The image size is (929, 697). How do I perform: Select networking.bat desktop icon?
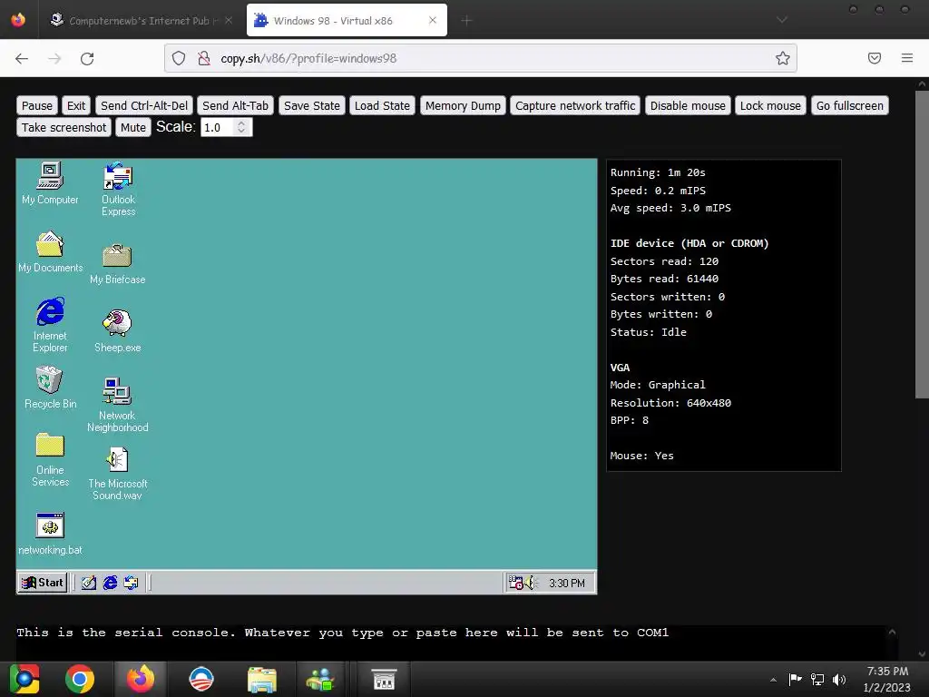coord(51,534)
